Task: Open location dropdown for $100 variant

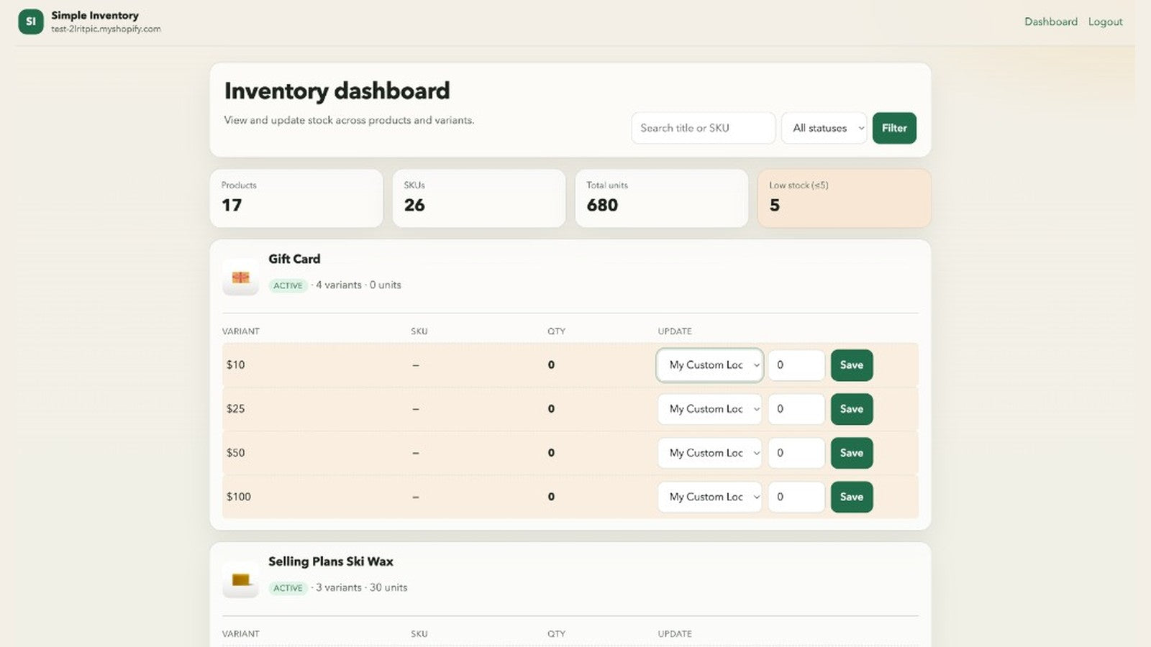Action: coord(709,497)
